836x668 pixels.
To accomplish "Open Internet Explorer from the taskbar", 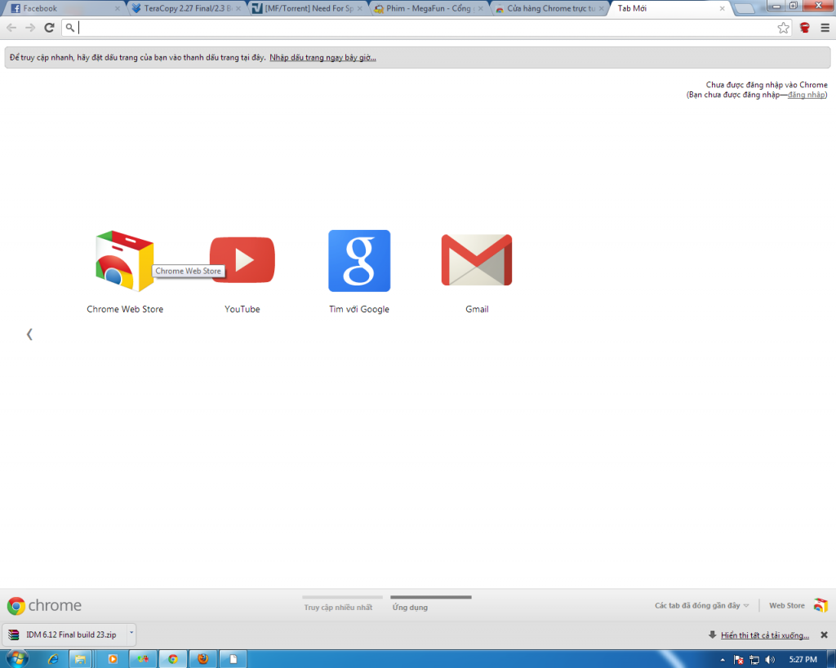I will point(54,658).
